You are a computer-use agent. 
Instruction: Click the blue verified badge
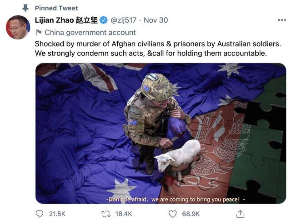point(104,20)
